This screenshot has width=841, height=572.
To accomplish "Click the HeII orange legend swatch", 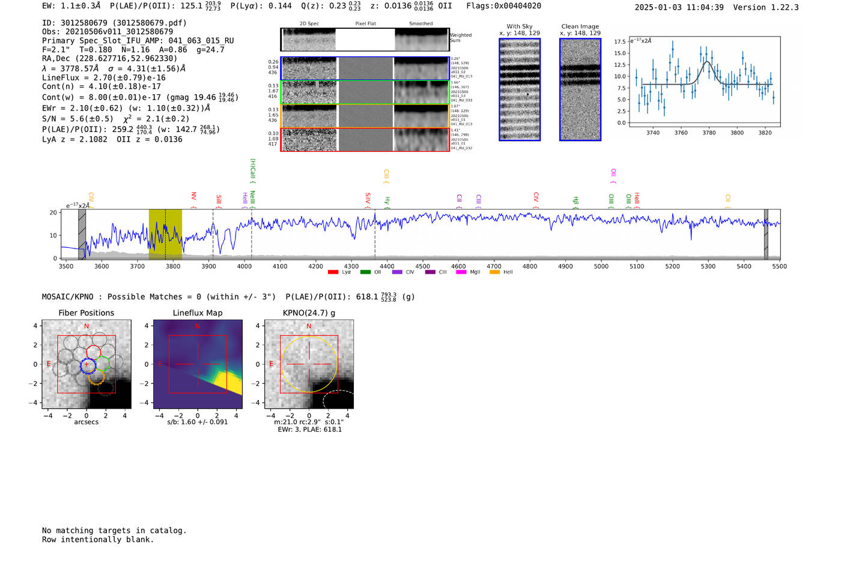I will 494,272.
